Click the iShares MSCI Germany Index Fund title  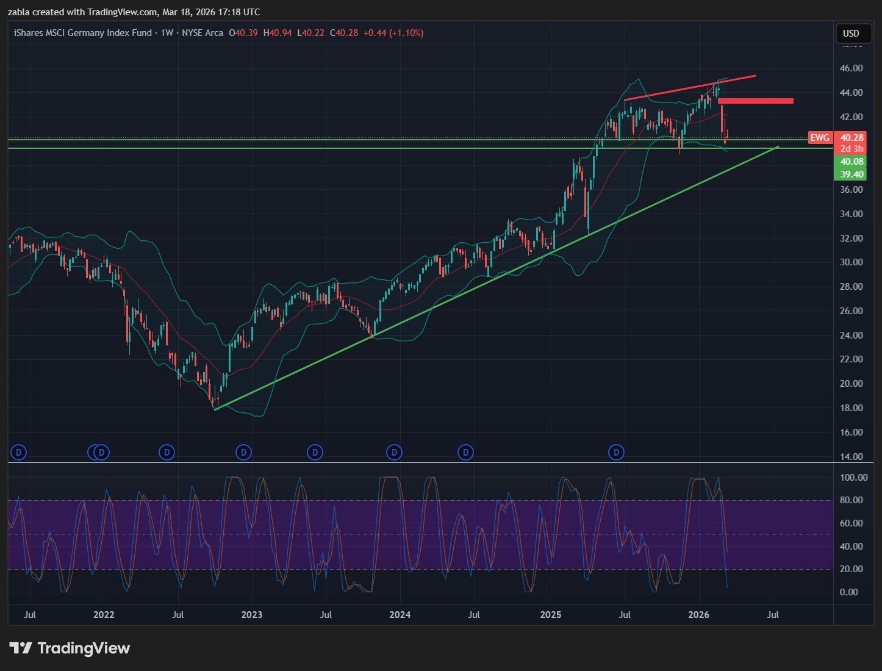(83, 33)
